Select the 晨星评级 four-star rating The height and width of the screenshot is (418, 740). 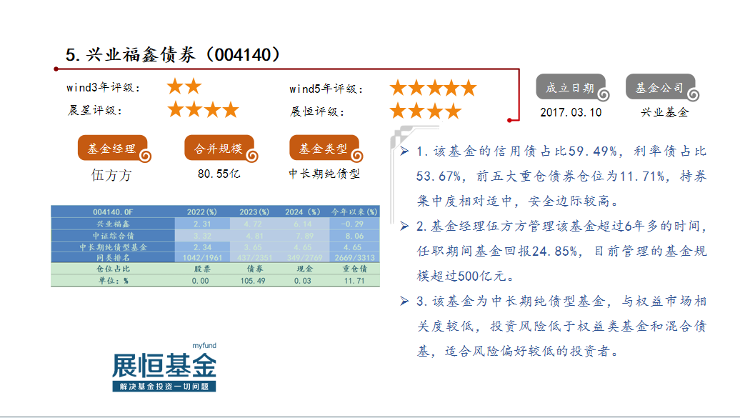[x=203, y=110]
